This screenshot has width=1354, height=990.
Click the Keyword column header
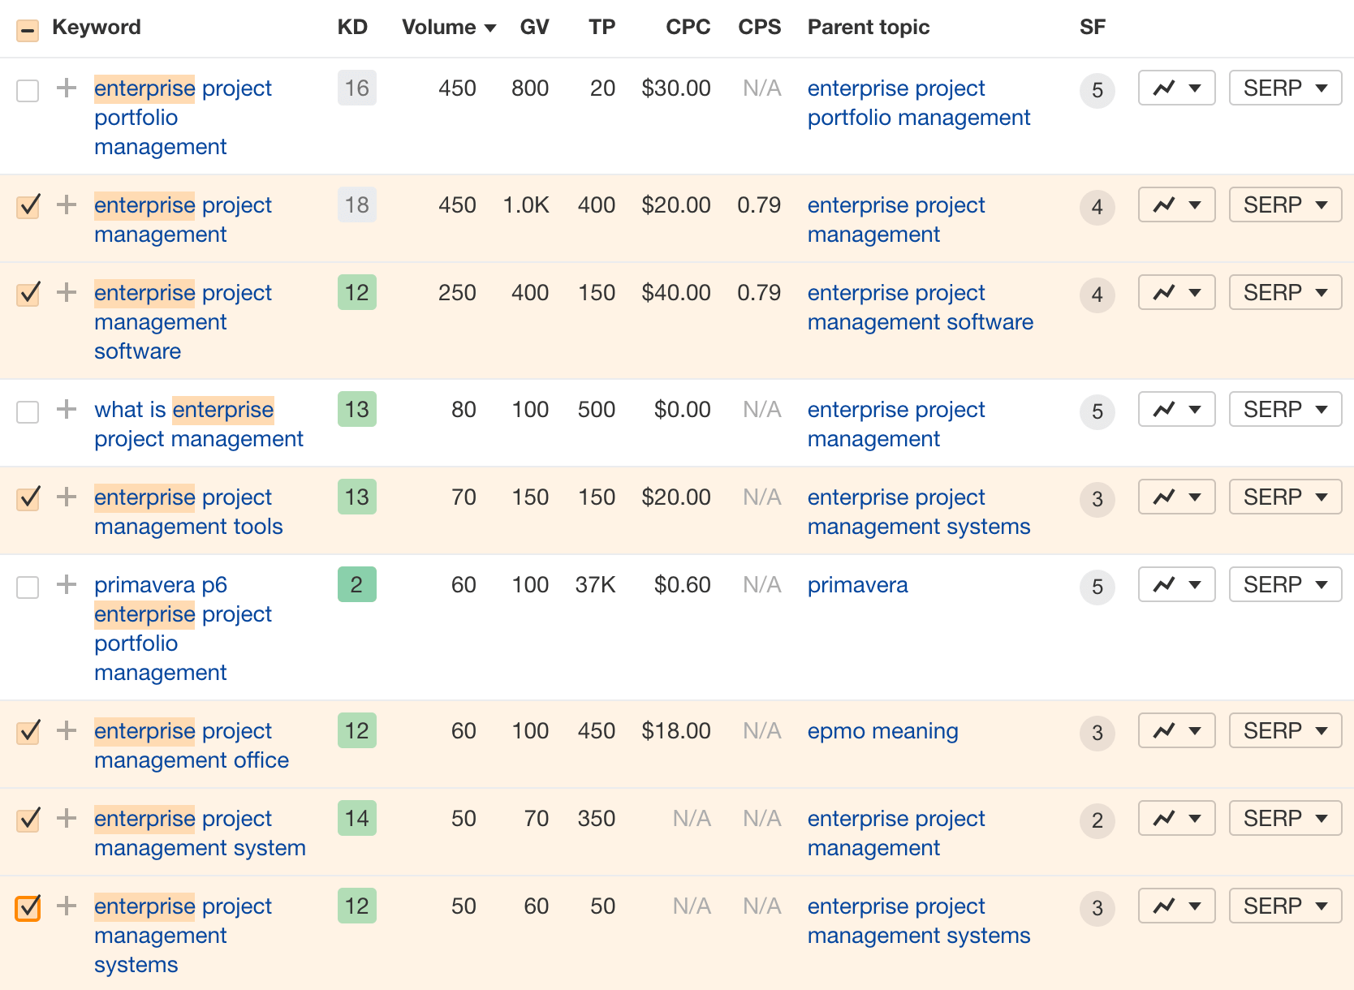(96, 27)
